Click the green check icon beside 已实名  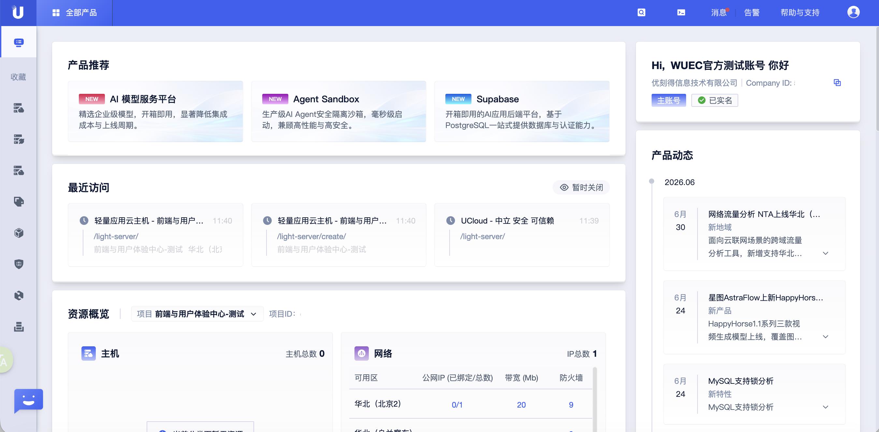tap(701, 100)
